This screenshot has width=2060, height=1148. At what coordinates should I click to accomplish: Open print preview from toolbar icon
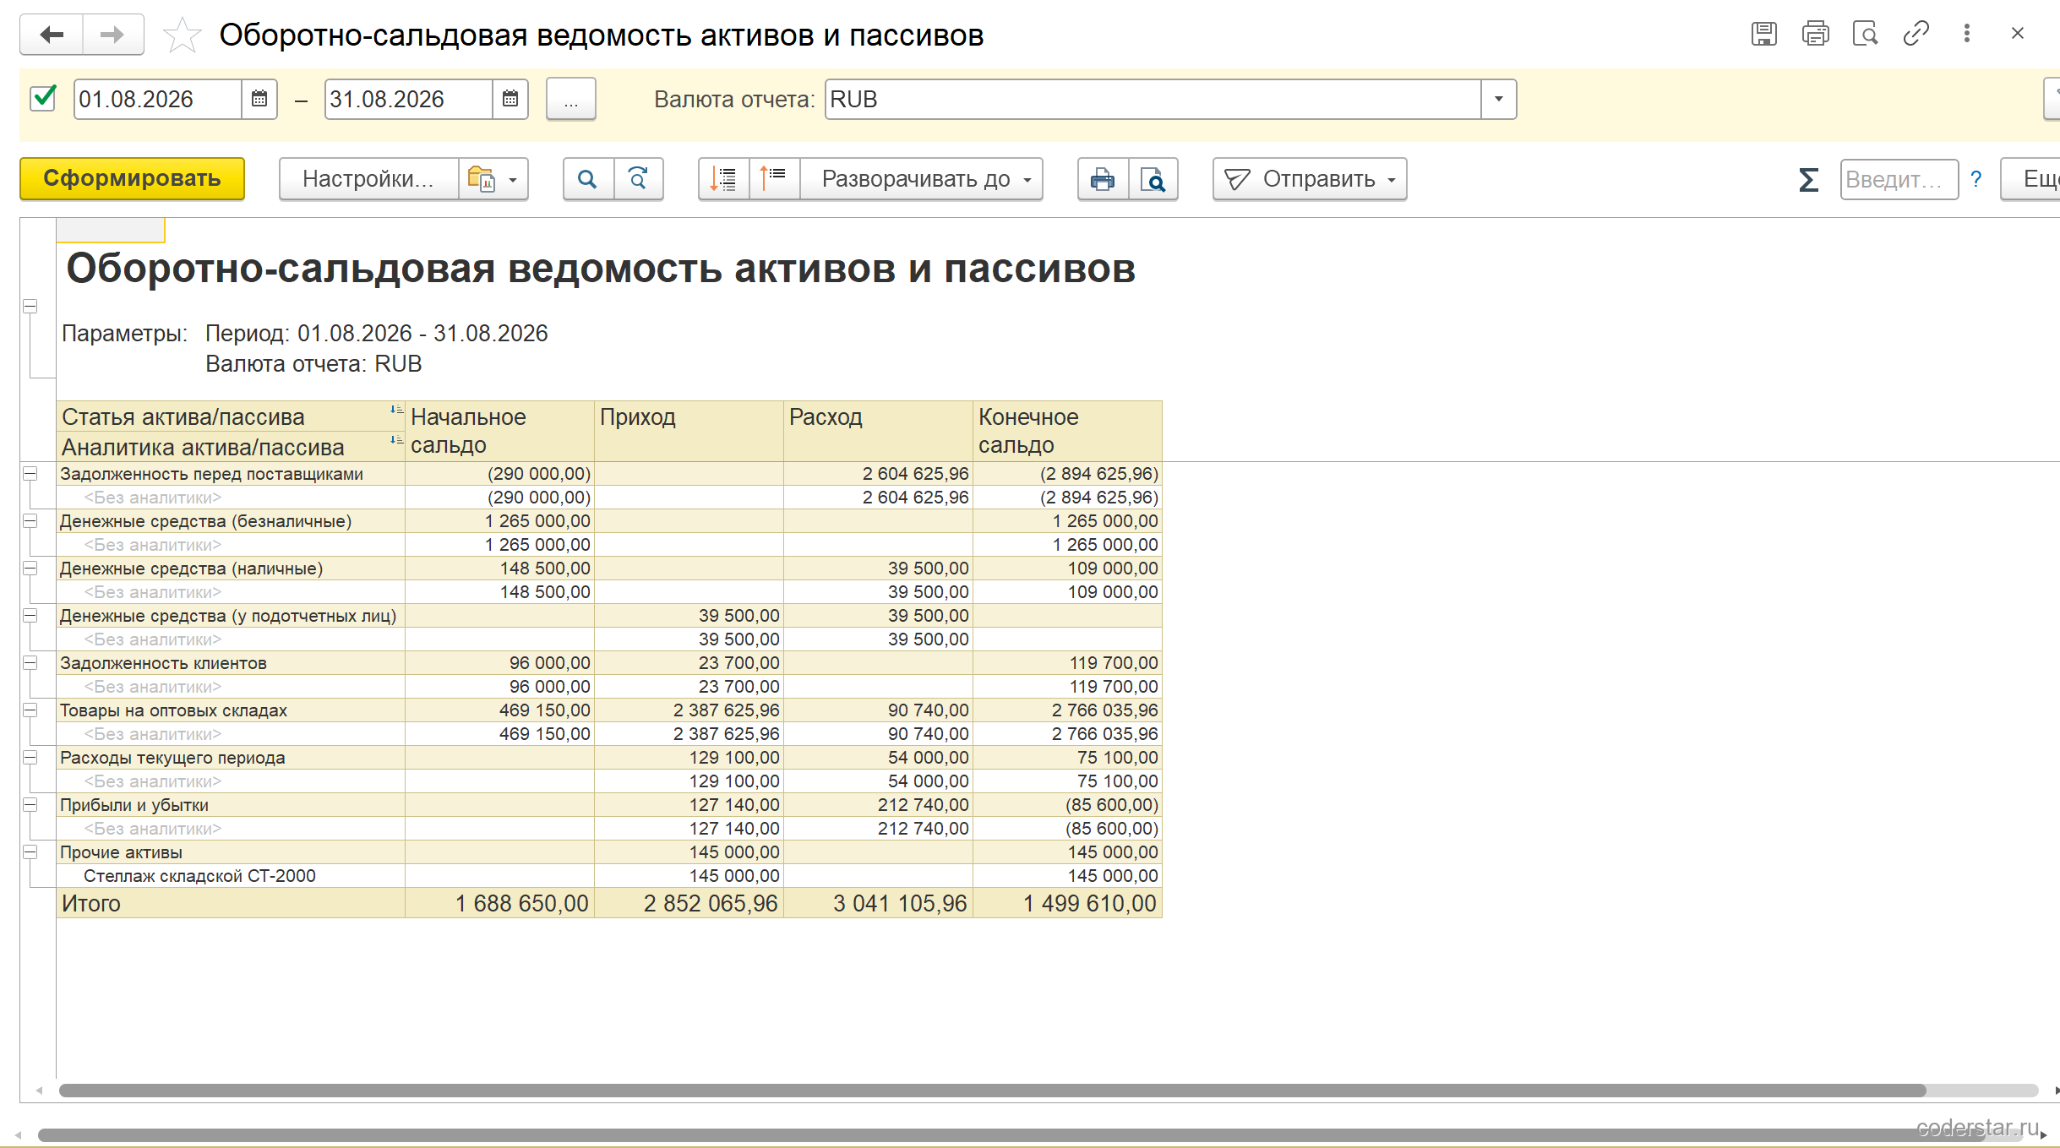[x=1153, y=179]
